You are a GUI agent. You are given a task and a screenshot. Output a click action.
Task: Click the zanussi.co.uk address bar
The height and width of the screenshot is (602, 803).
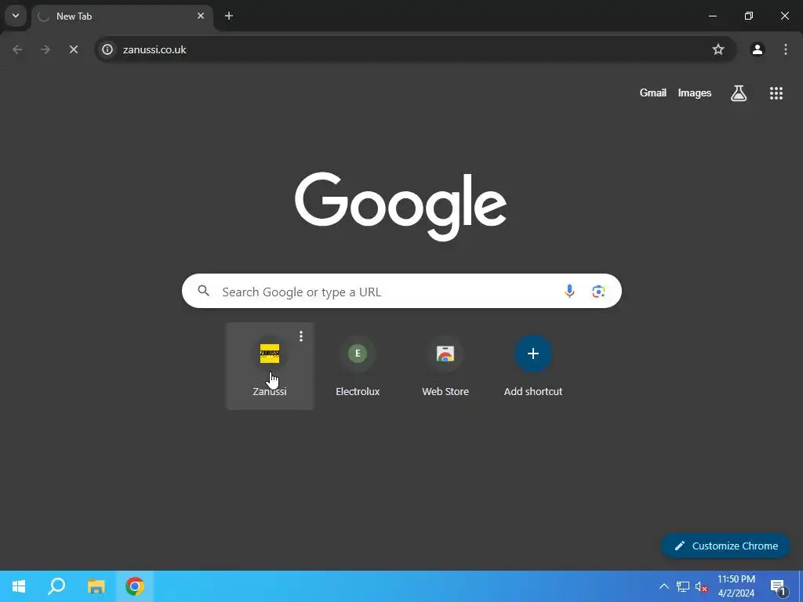pyautogui.click(x=415, y=49)
